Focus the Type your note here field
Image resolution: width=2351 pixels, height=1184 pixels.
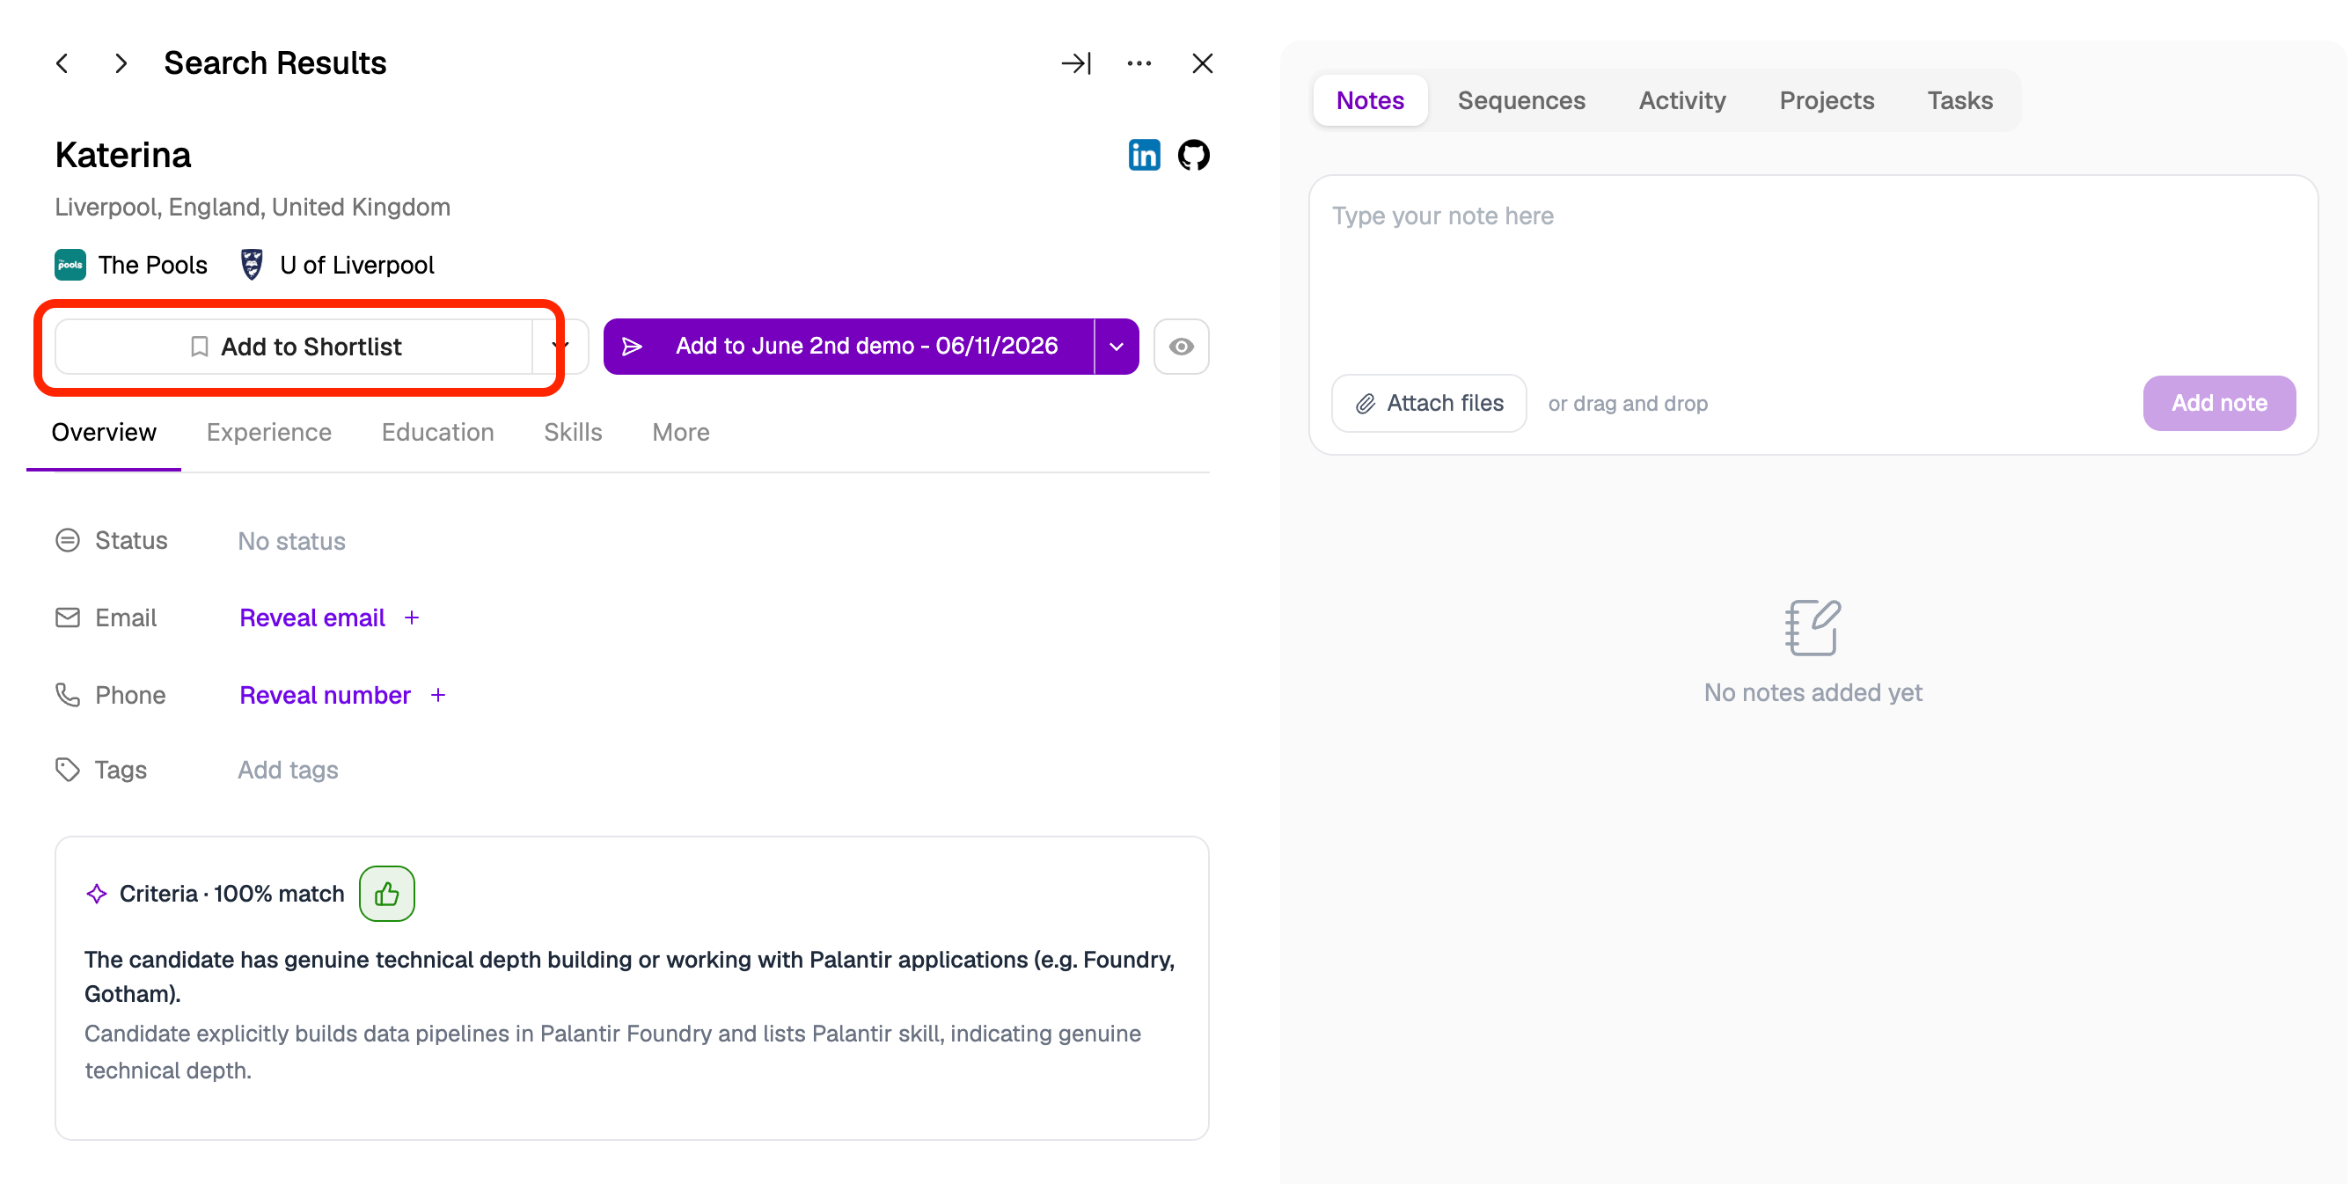tap(1813, 274)
